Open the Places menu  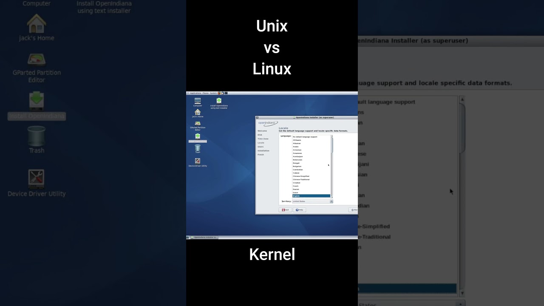coord(205,93)
